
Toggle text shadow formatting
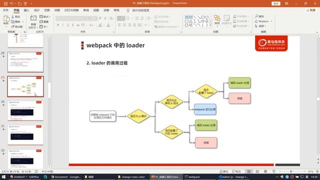[73, 25]
